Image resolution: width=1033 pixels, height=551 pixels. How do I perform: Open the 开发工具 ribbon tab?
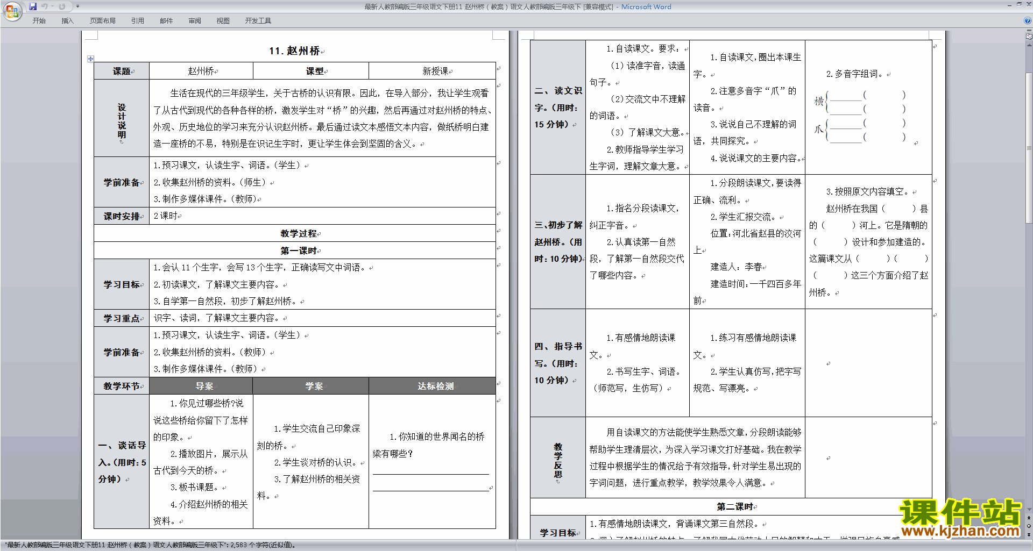tap(258, 20)
